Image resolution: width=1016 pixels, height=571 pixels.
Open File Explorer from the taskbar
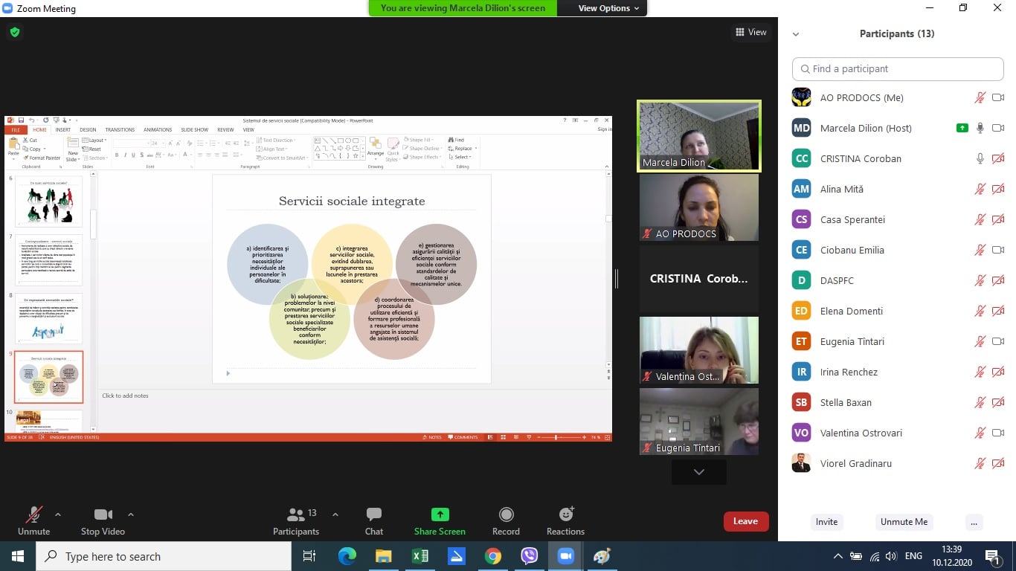384,556
